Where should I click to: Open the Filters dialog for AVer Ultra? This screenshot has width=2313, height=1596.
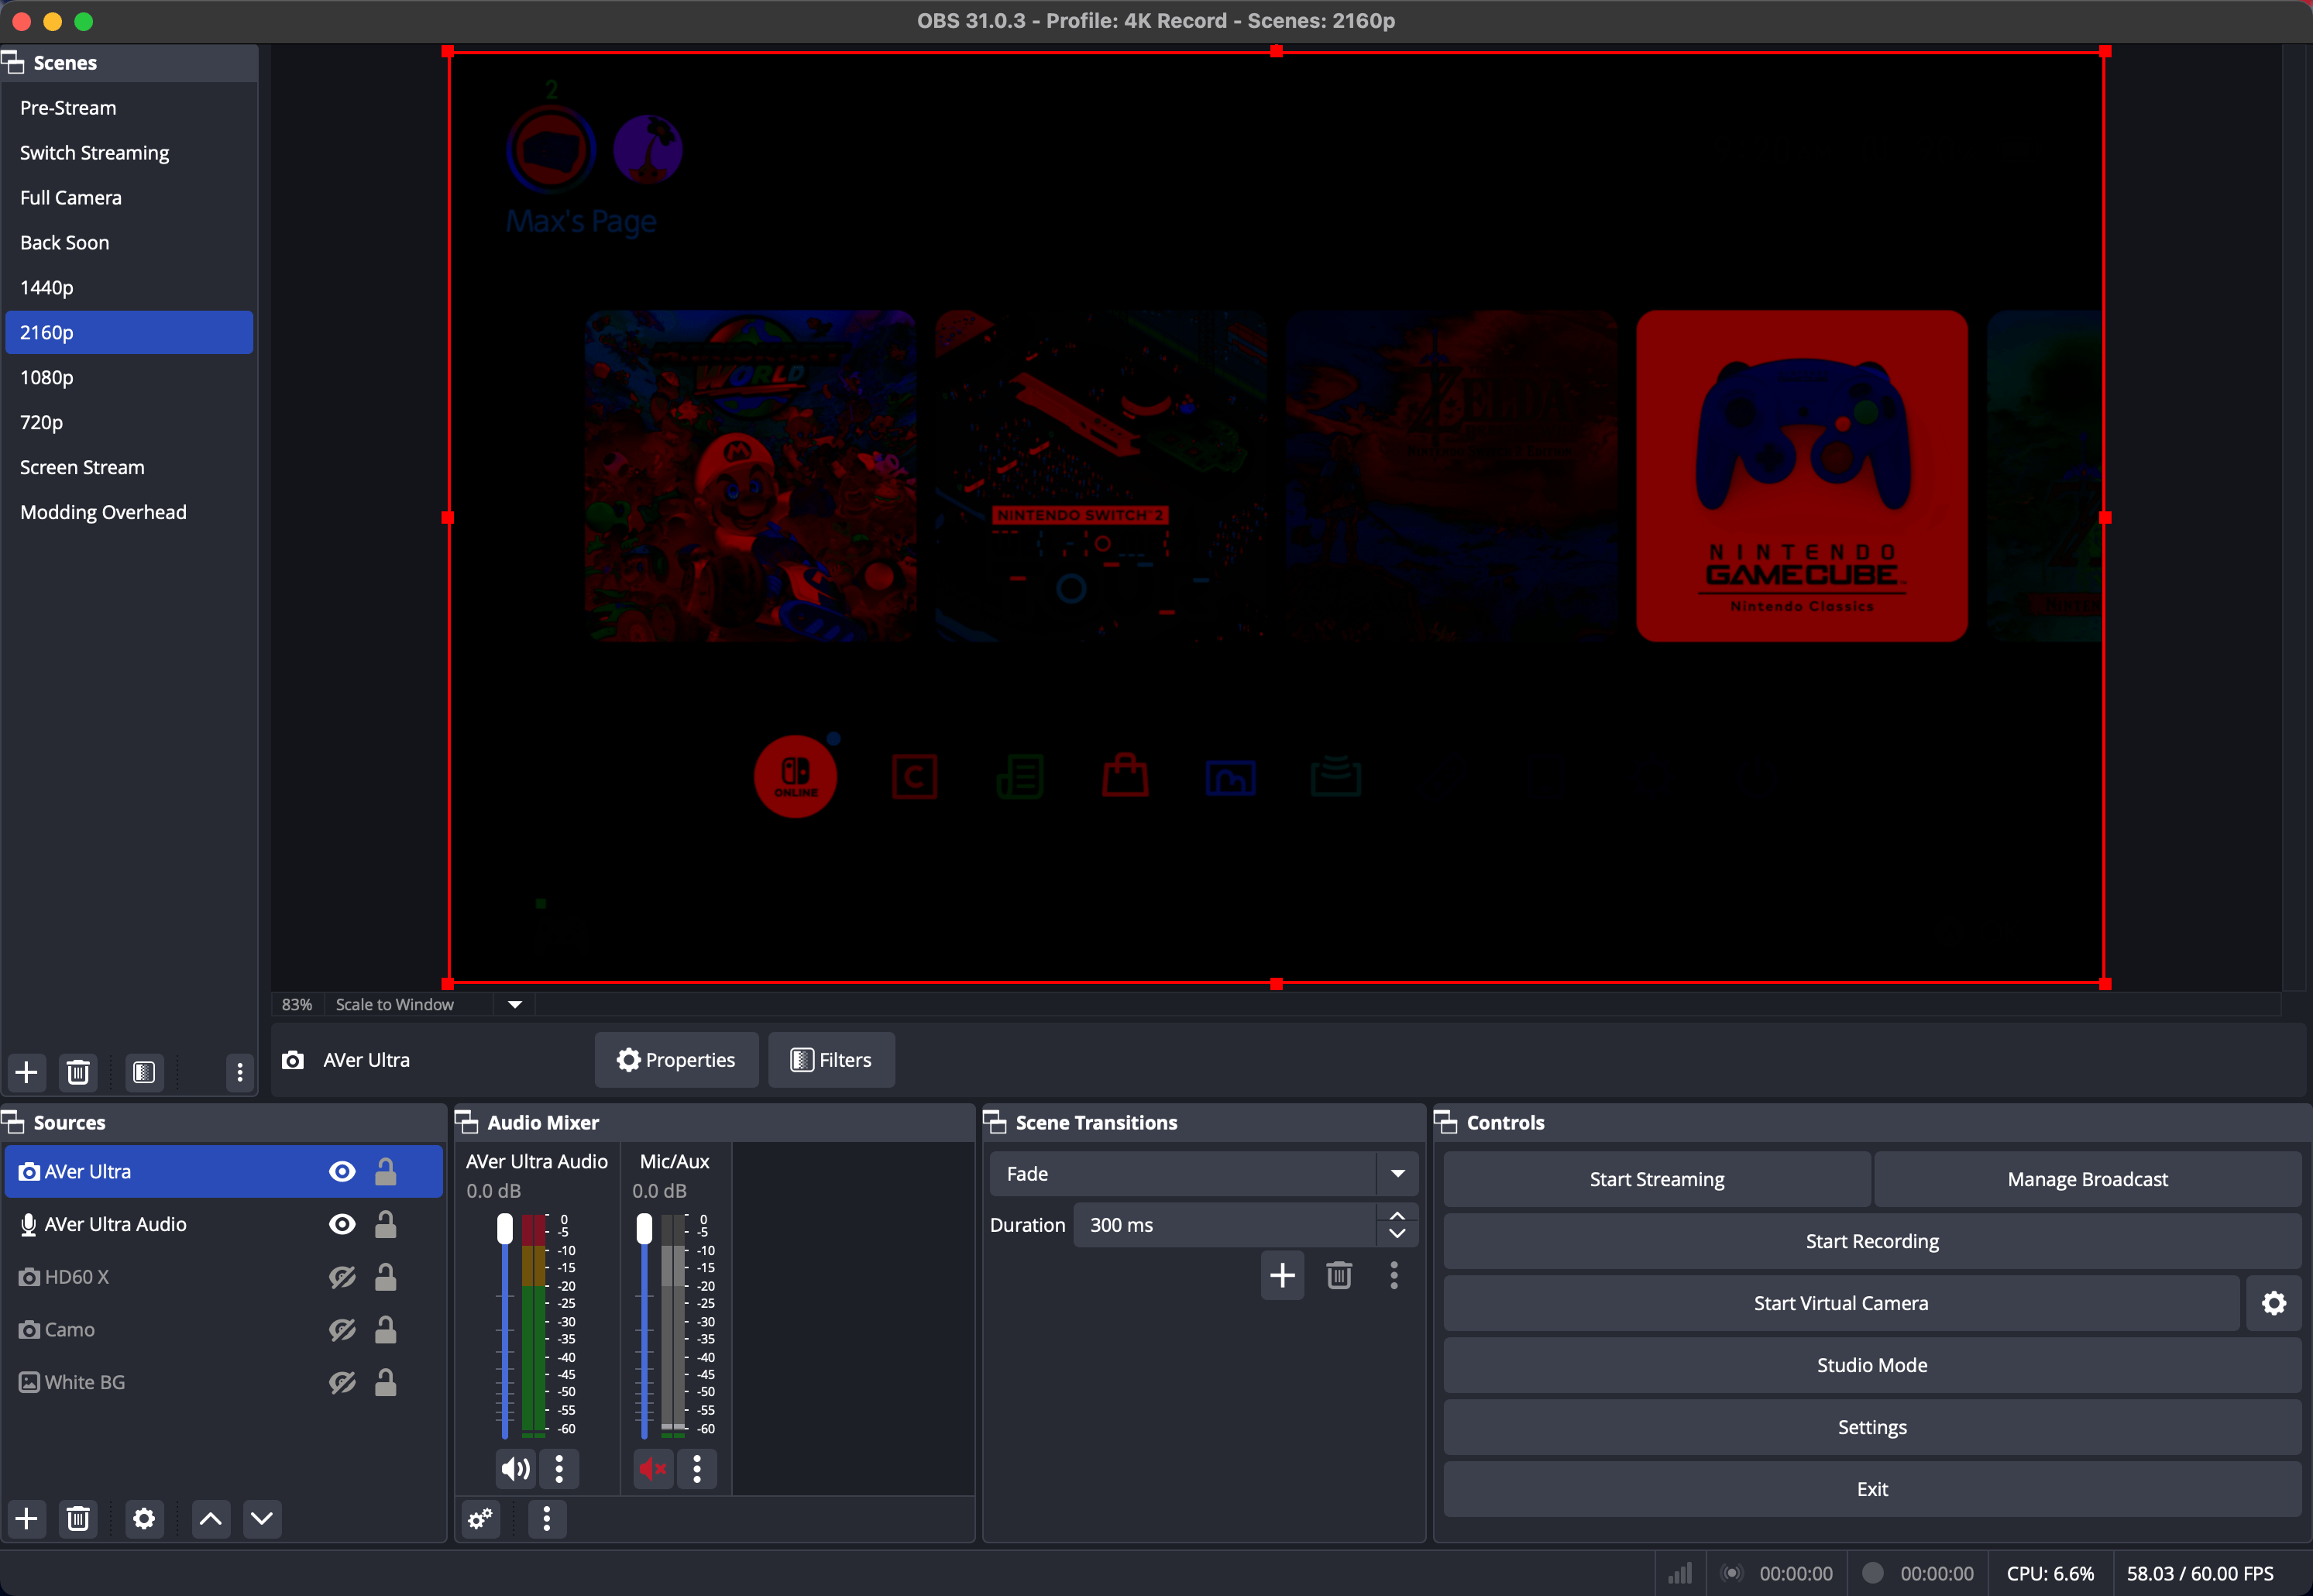tap(830, 1059)
